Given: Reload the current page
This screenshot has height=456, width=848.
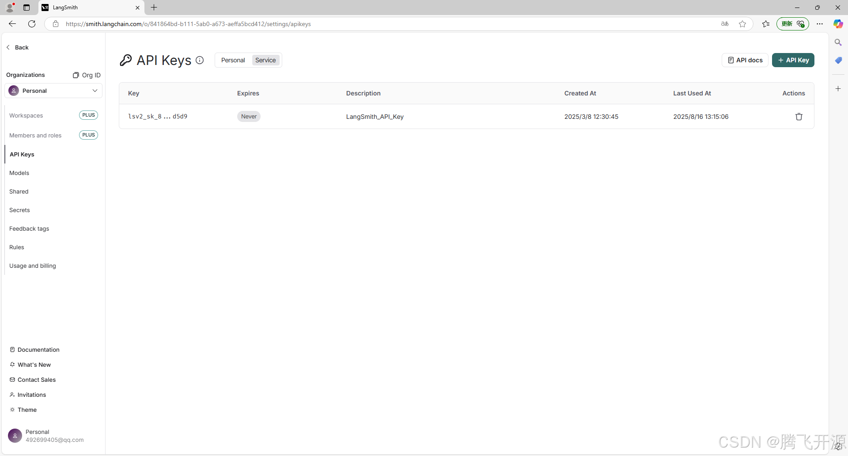Looking at the screenshot, I should (x=32, y=24).
